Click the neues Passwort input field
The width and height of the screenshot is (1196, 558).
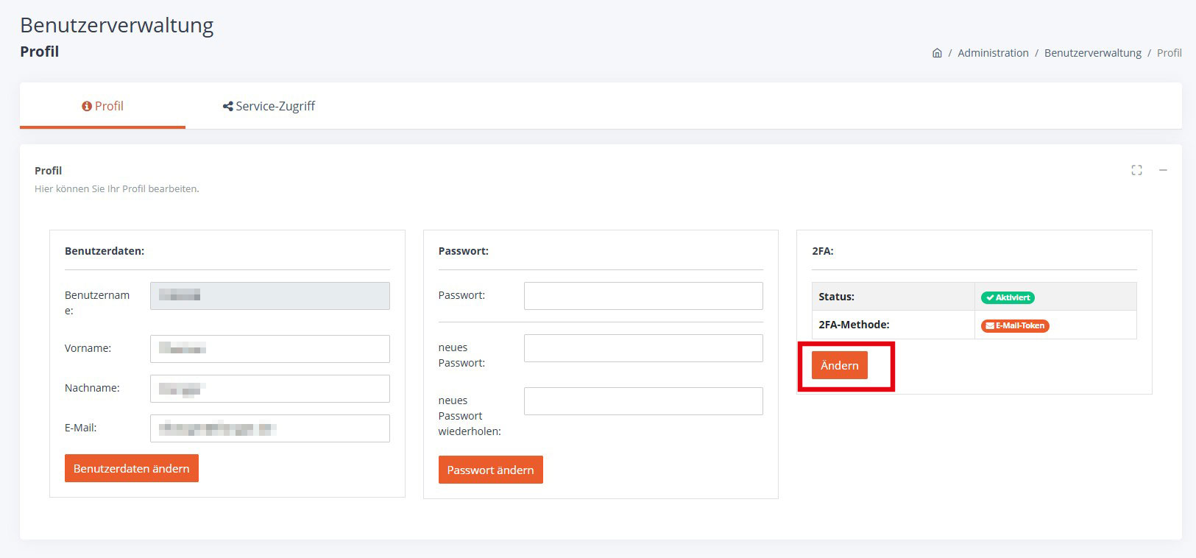point(643,348)
